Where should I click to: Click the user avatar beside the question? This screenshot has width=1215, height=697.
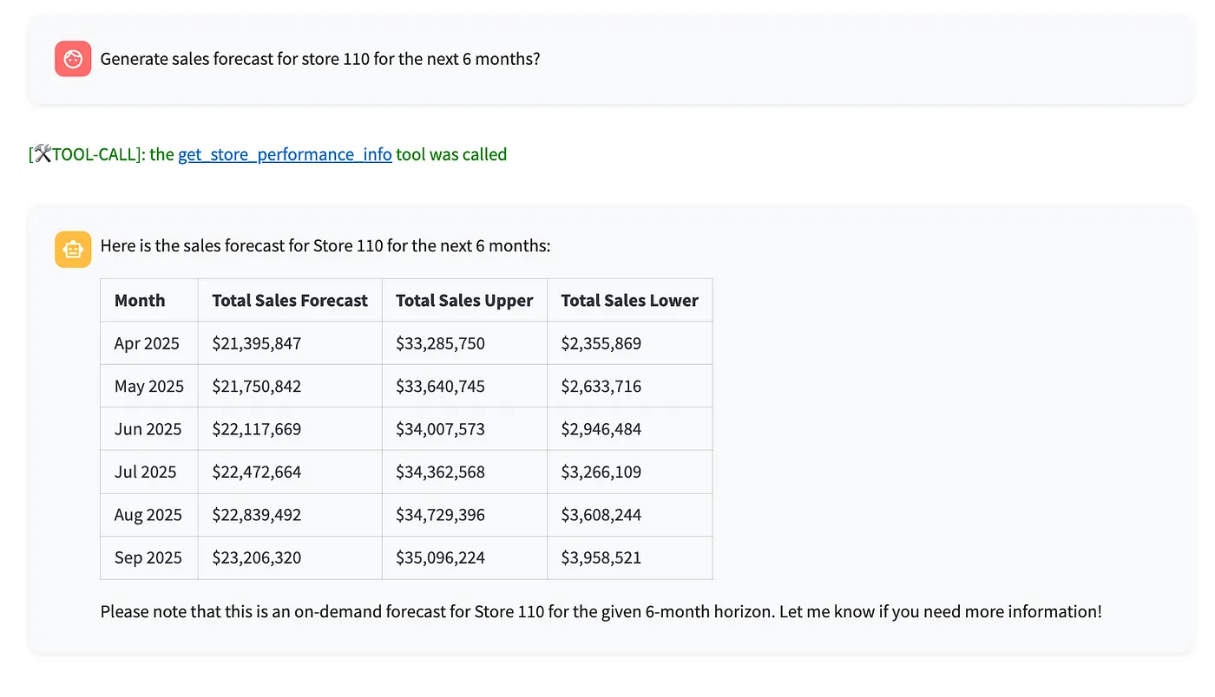coord(73,58)
